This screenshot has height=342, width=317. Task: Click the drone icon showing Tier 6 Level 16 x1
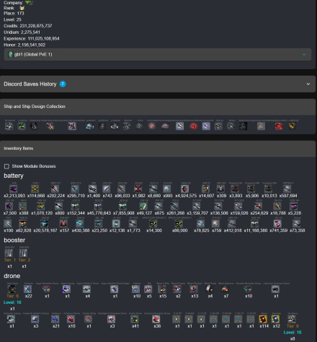[12, 289]
